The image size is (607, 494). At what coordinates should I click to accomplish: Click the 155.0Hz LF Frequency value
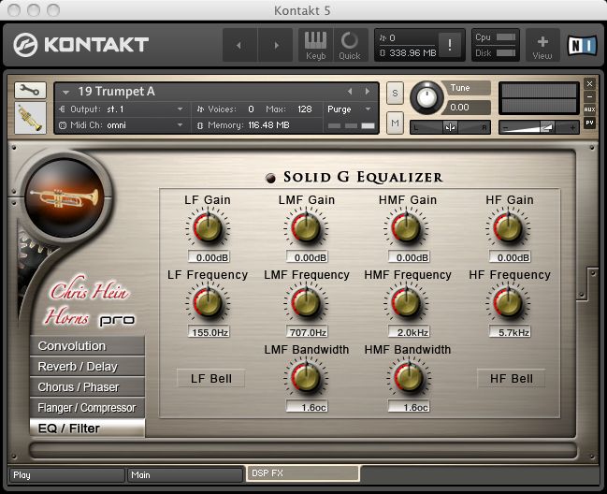[210, 332]
